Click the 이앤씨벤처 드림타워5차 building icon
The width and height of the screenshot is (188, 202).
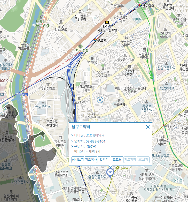point(147,171)
